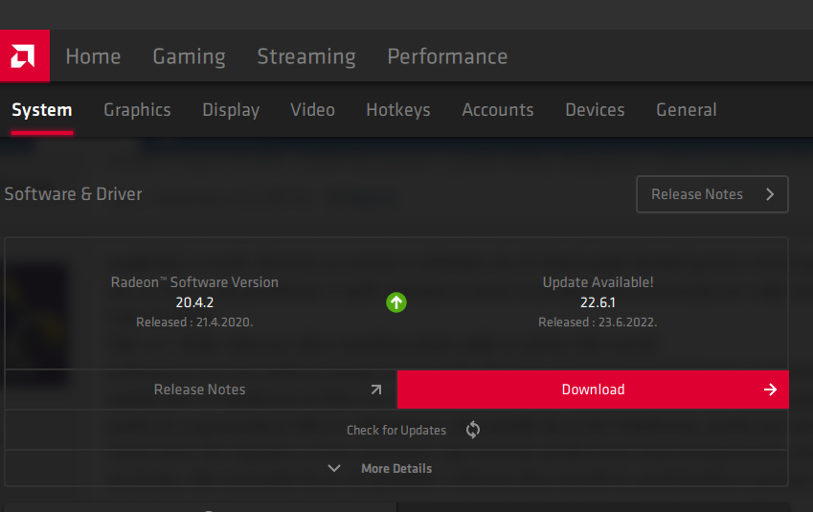Click the green update arrow icon
The image size is (813, 512).
point(396,302)
